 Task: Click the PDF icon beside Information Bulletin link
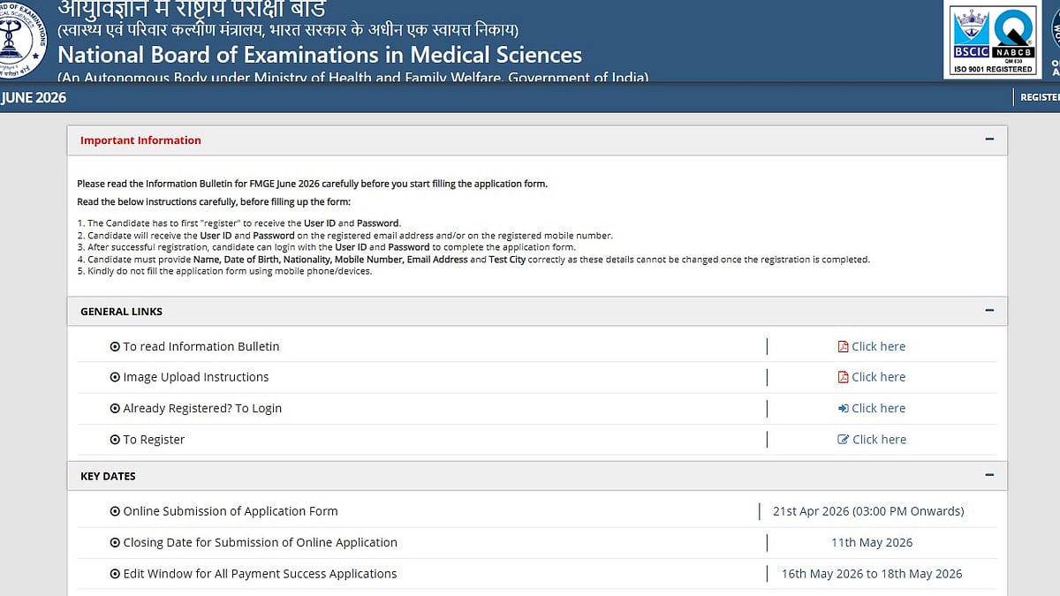pos(843,346)
